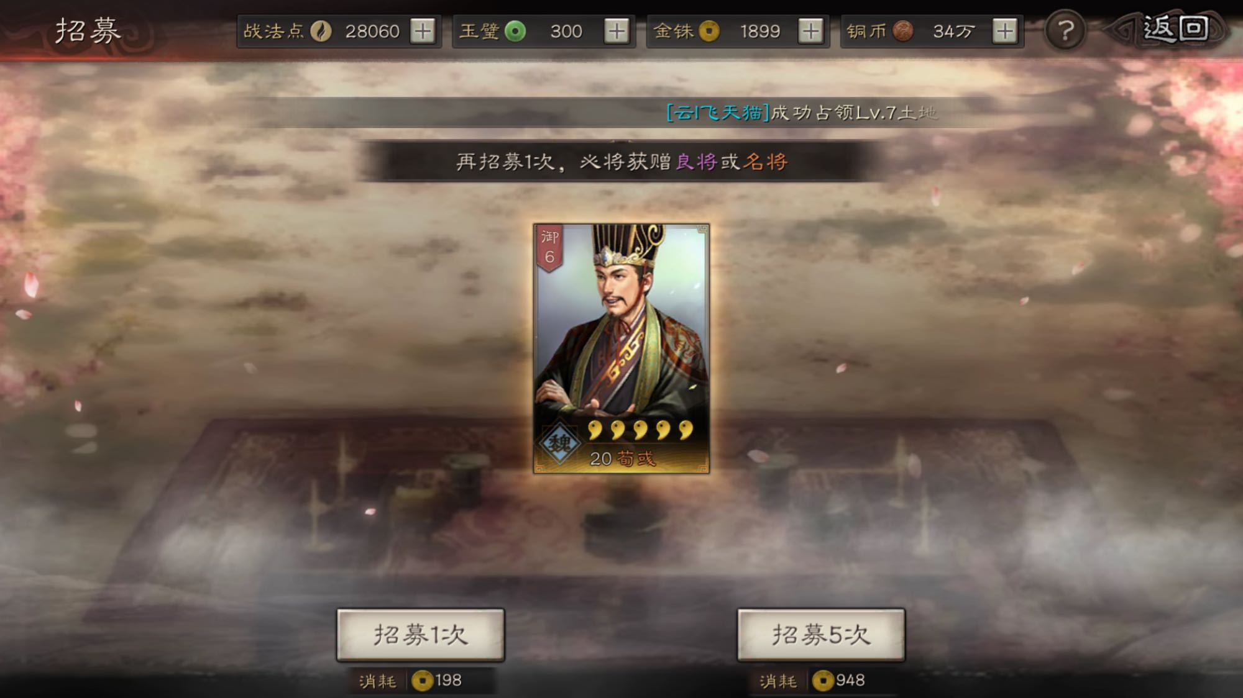
Task: Recruit five times with 招募5次 button
Action: (x=821, y=635)
